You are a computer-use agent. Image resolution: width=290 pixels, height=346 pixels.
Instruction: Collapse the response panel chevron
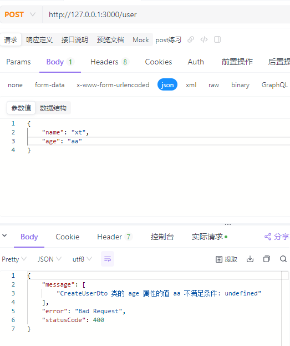[x=4, y=235]
